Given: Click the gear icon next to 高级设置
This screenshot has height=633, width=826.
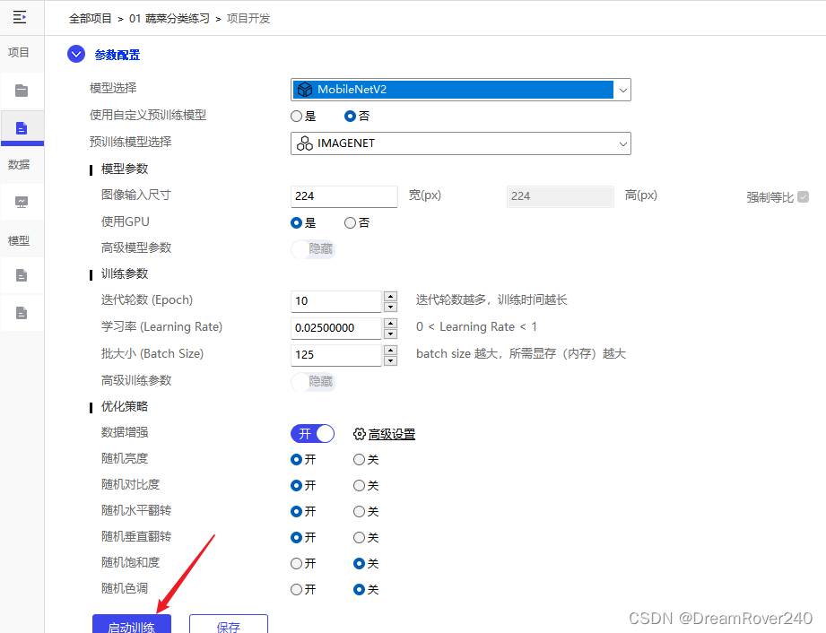Looking at the screenshot, I should (357, 434).
